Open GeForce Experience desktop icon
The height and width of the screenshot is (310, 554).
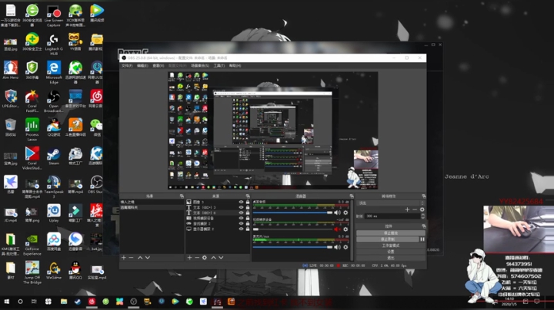click(32, 245)
